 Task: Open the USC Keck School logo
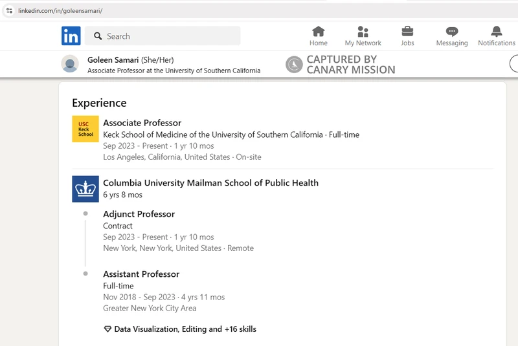(85, 129)
